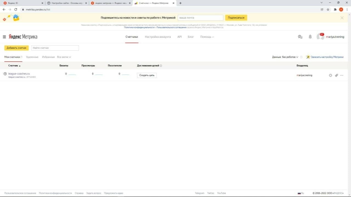The image size is (351, 197).
Task: Open the browser extensions puzzle icon
Action: point(335,9)
